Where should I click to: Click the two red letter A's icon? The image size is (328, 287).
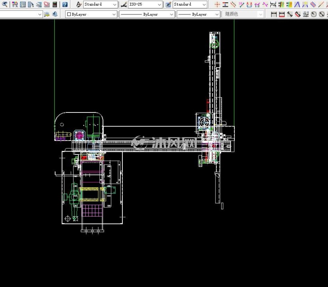click(249, 4)
